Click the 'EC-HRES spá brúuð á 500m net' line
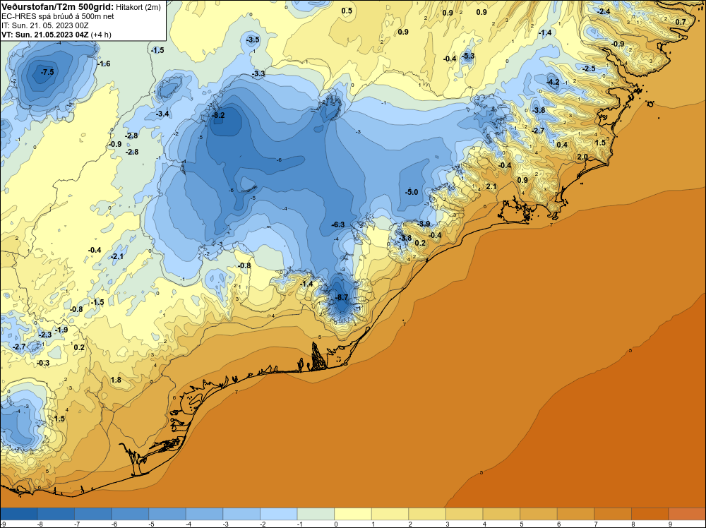This screenshot has height=528, width=706. pos(58,16)
